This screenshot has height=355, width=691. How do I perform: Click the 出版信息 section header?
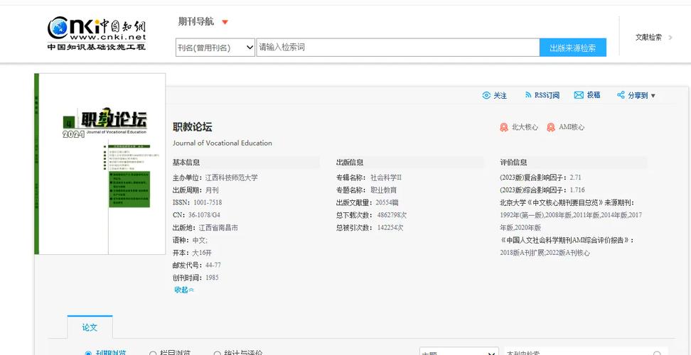(x=350, y=163)
